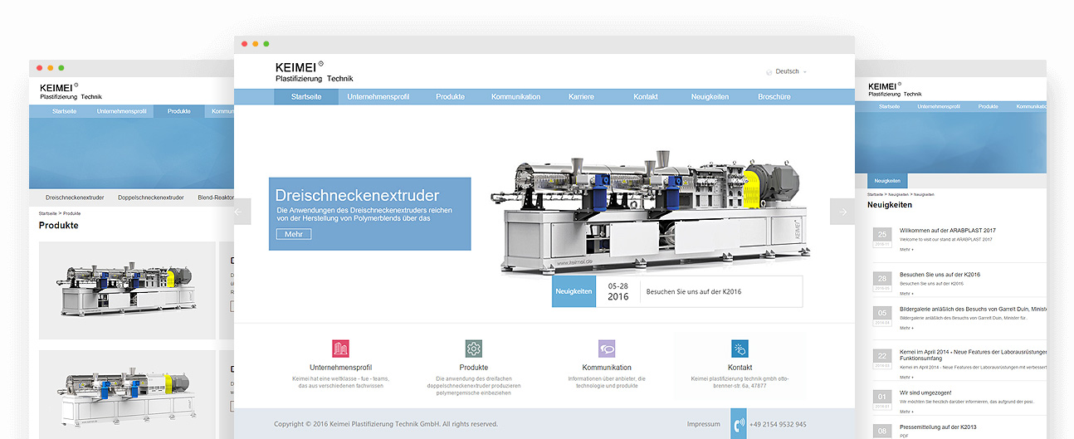
Task: Click Mehr + under Kemei im April 2014
Action: click(906, 377)
